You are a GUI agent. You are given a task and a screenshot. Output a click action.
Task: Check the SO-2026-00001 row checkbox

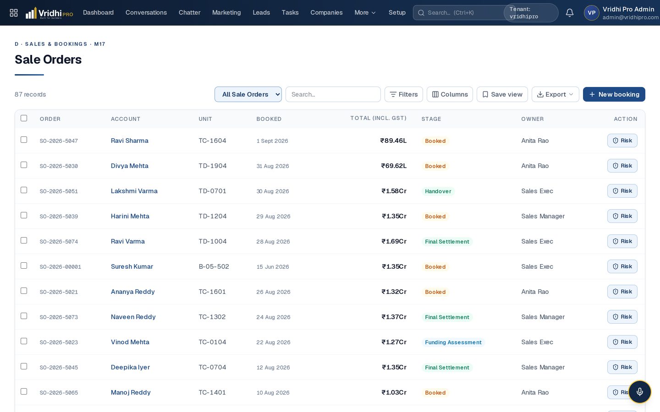[24, 266]
